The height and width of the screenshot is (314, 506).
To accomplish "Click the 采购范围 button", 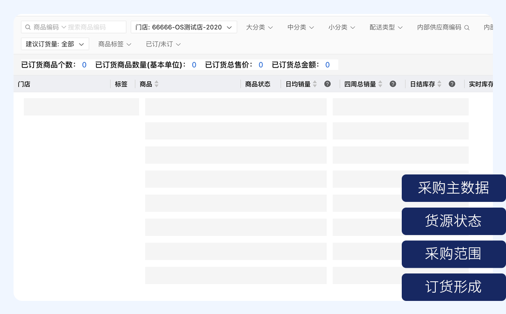I will click(x=454, y=254).
